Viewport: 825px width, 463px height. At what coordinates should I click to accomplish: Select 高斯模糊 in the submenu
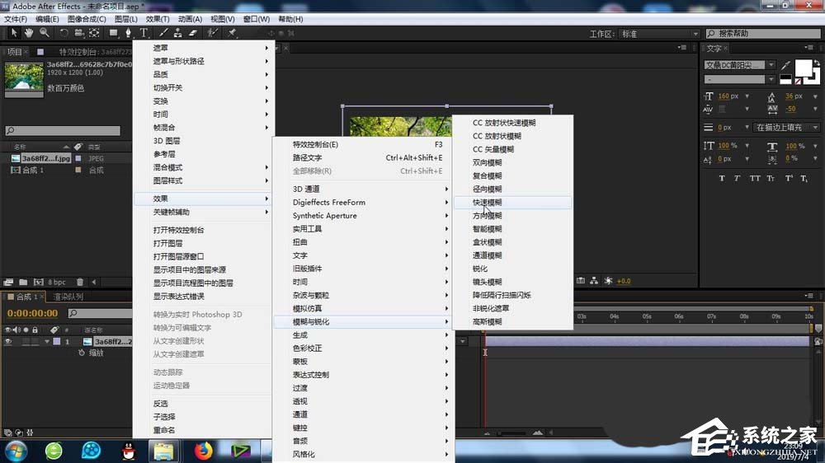[x=487, y=322]
